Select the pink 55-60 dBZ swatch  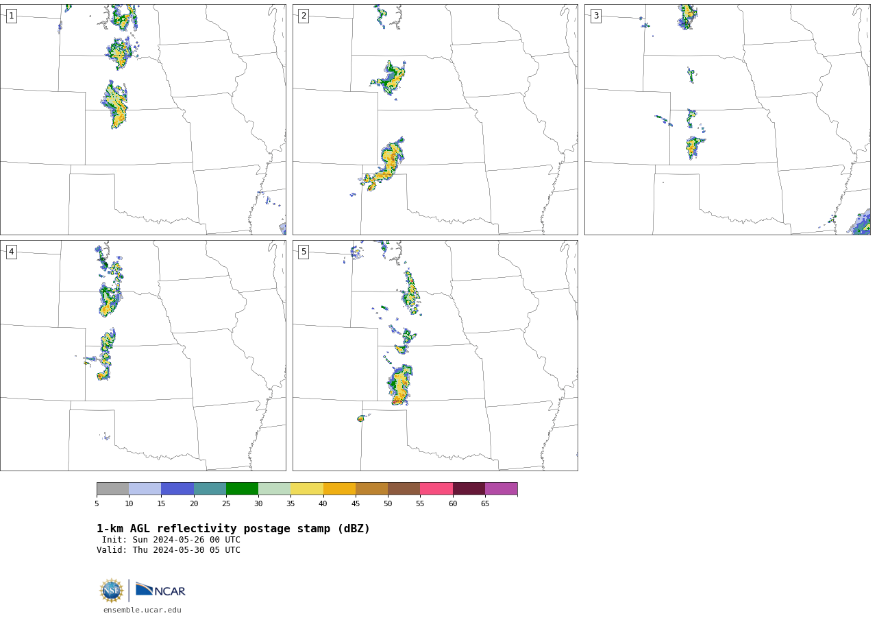click(x=436, y=489)
